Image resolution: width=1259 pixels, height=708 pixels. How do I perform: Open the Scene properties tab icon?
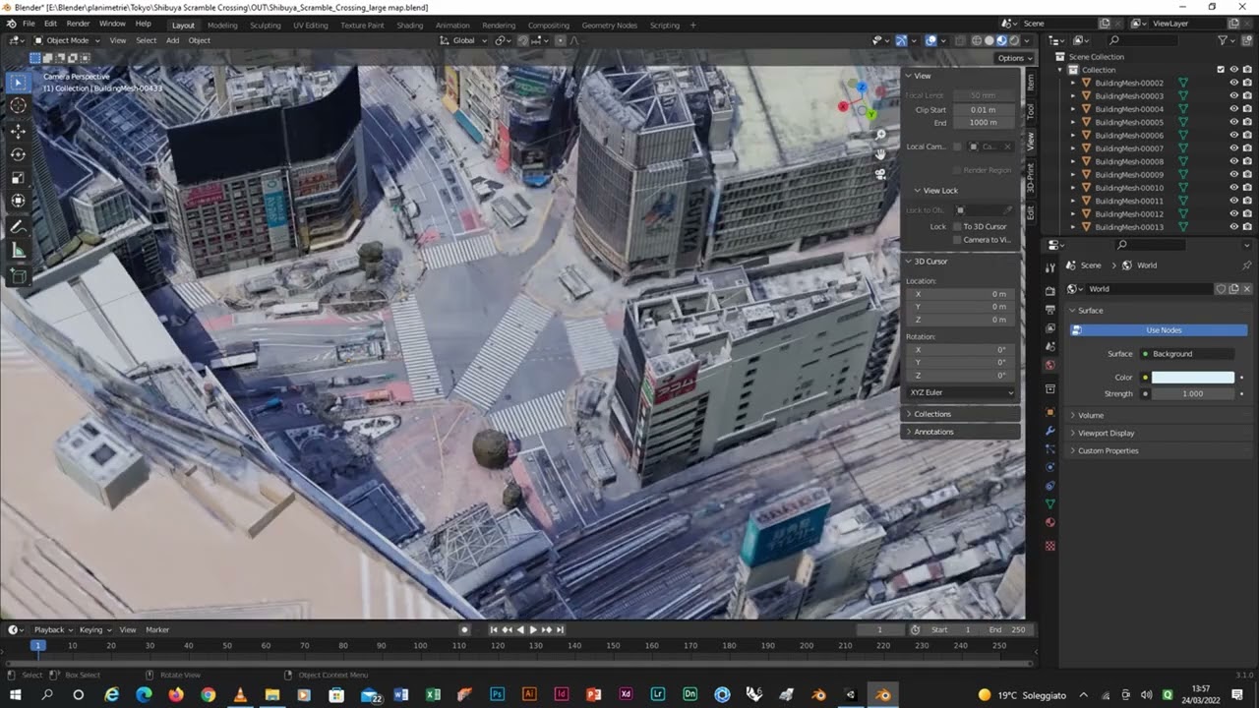click(x=1050, y=347)
